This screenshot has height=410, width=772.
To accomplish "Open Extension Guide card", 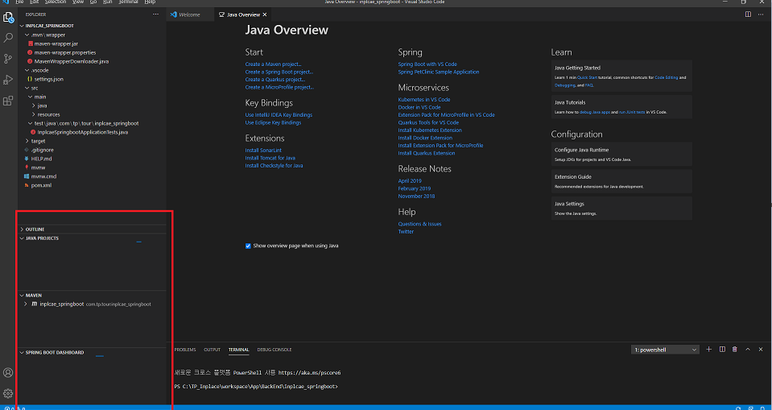I will pyautogui.click(x=621, y=181).
